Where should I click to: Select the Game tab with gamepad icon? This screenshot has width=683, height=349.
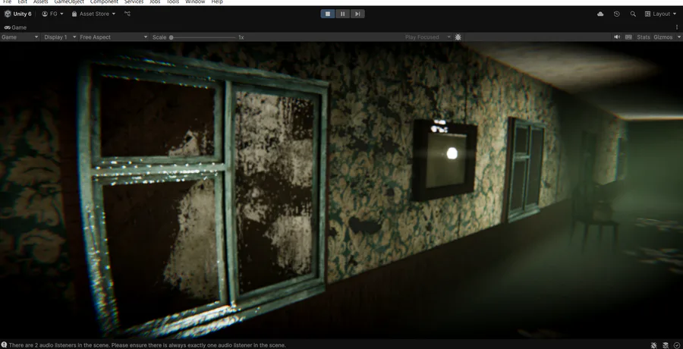click(15, 27)
